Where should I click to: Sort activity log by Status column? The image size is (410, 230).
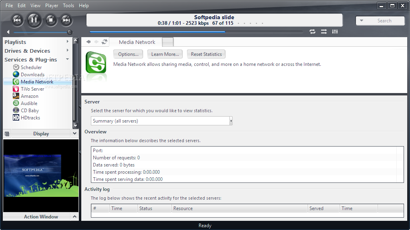154,208
